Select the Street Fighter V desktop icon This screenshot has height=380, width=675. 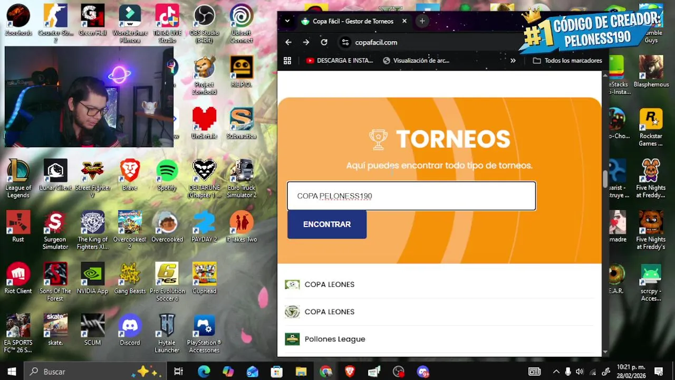click(x=92, y=178)
